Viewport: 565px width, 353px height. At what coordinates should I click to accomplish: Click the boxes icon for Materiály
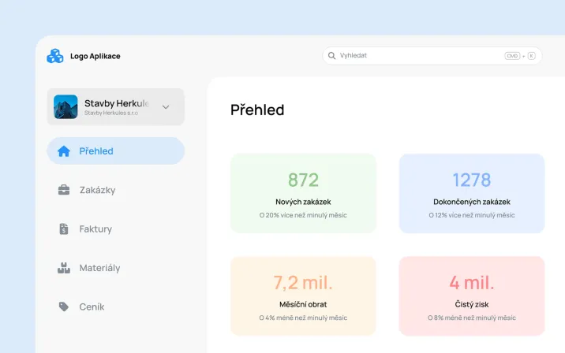[64, 268]
